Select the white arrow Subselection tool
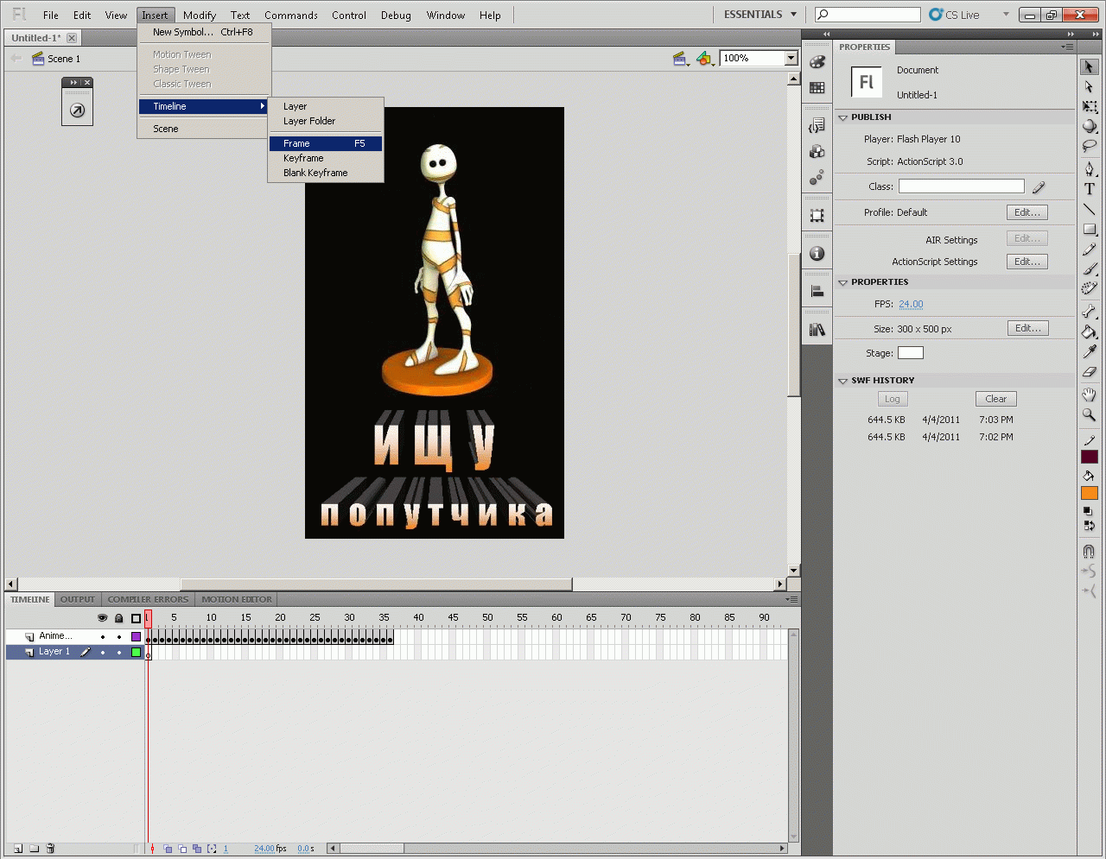Image resolution: width=1106 pixels, height=859 pixels. [1089, 87]
